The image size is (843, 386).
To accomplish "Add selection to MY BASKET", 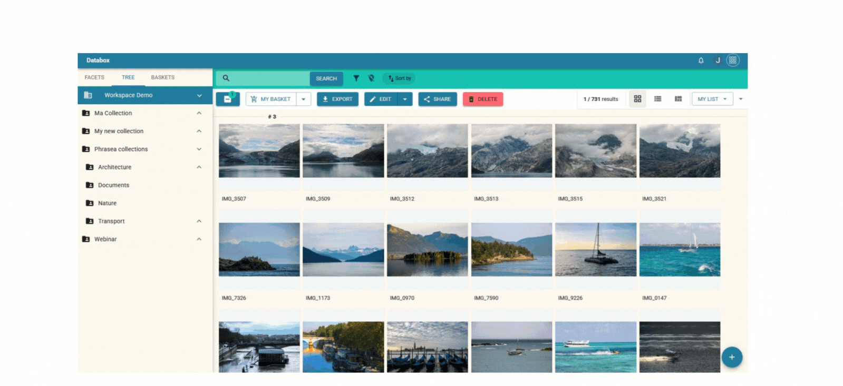I will [270, 99].
